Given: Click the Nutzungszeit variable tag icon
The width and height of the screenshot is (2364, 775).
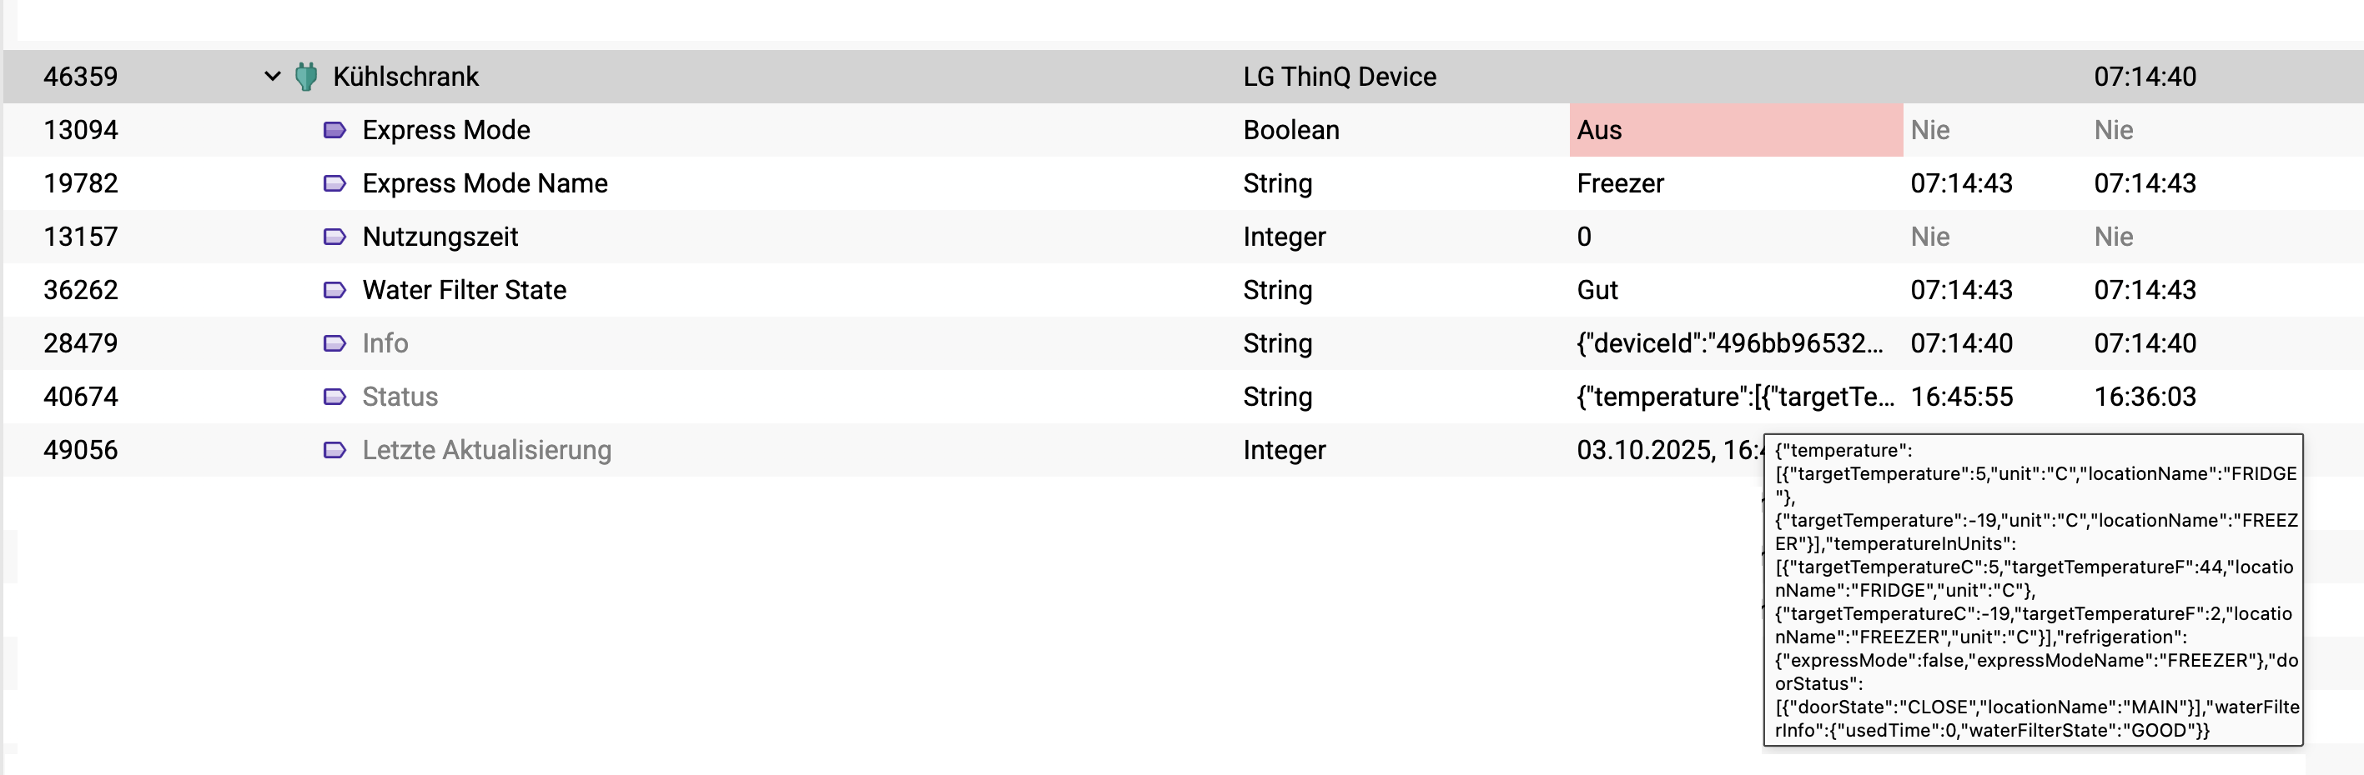Looking at the screenshot, I should [334, 237].
